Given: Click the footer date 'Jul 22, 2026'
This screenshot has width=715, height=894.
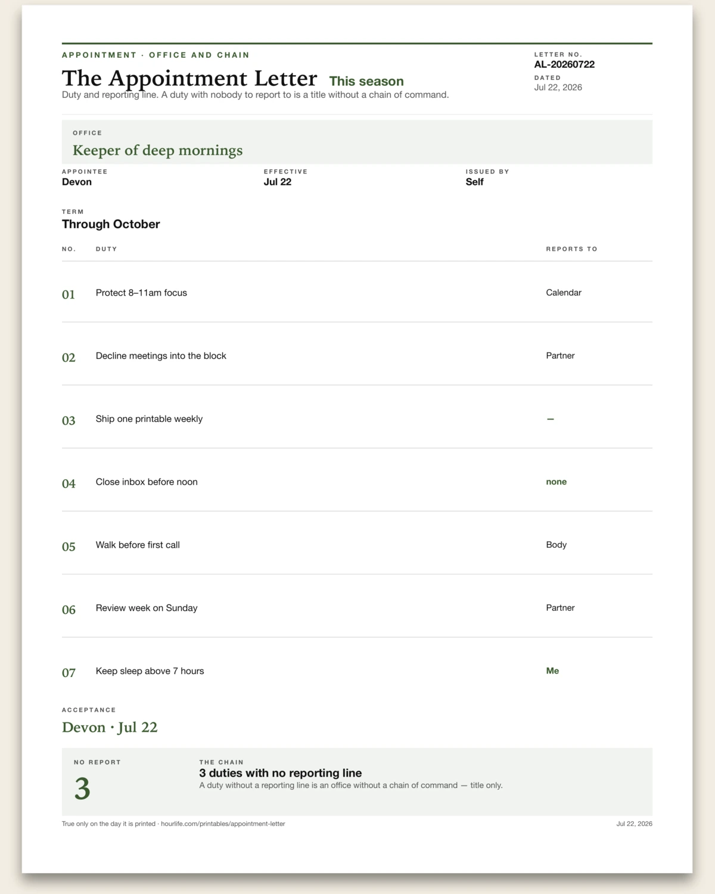Looking at the screenshot, I should tap(634, 824).
